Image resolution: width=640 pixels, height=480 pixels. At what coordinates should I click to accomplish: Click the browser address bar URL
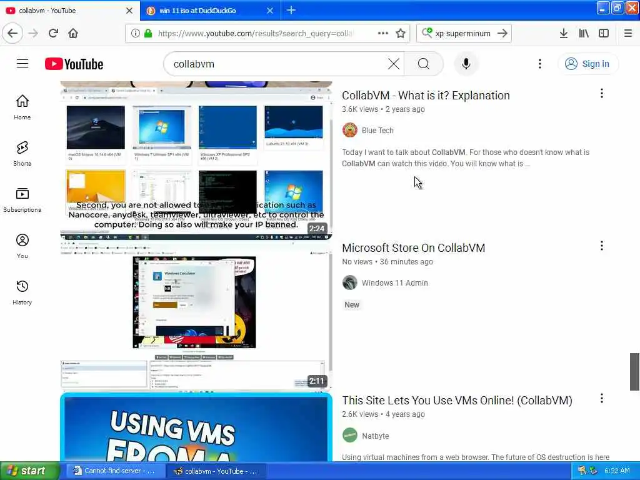click(255, 33)
